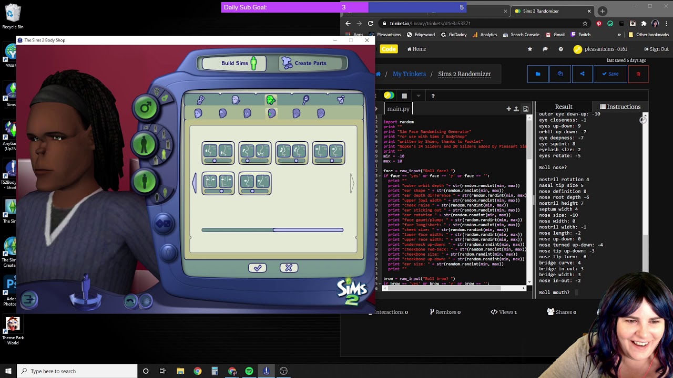Open the GoDaddy bookmark

tap(454, 35)
